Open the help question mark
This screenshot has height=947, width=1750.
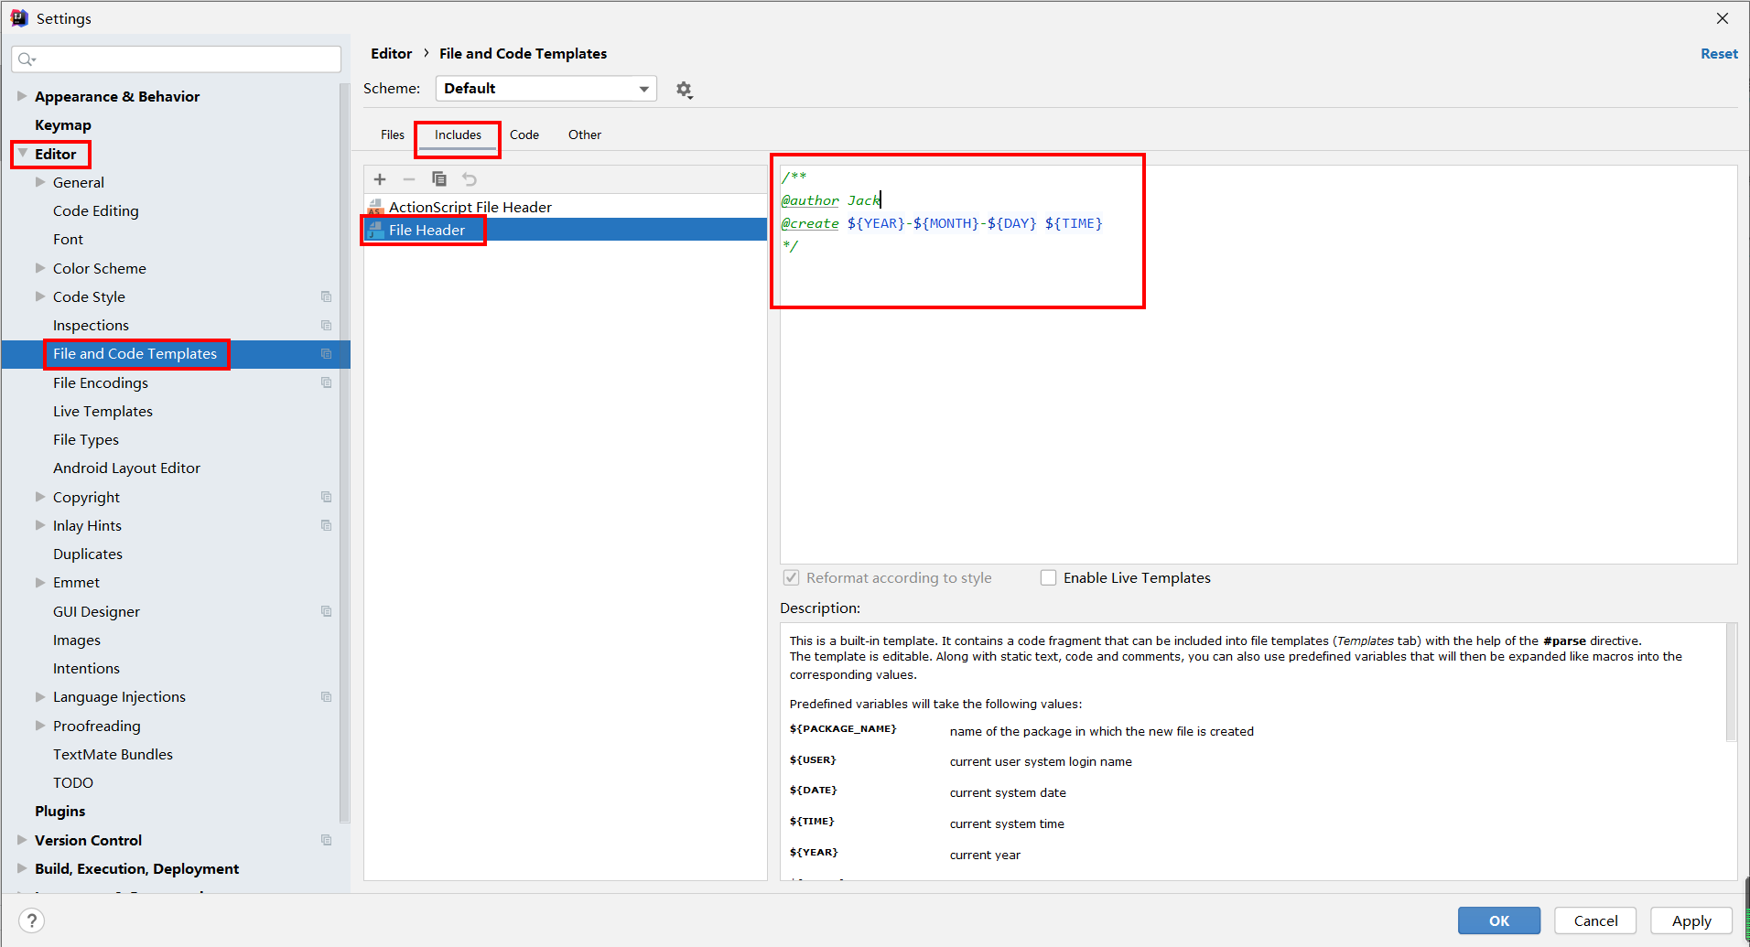[31, 920]
